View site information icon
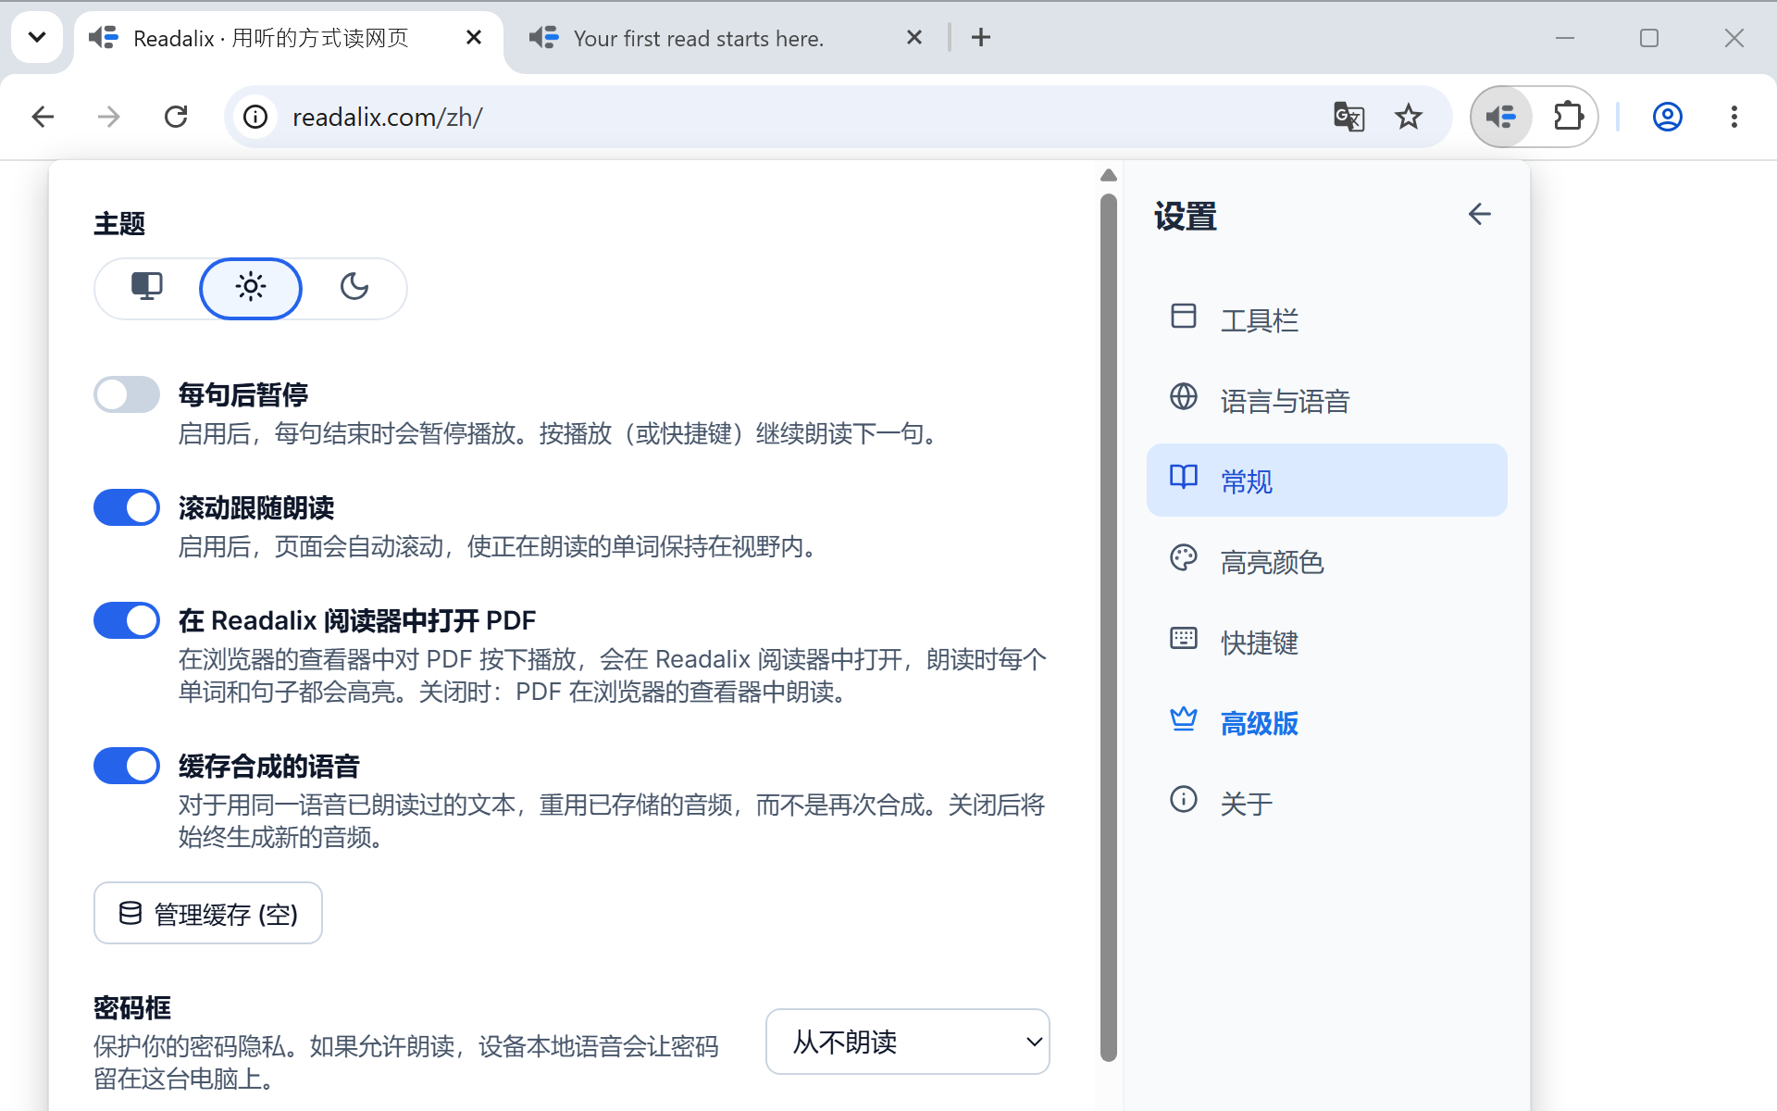 [255, 117]
